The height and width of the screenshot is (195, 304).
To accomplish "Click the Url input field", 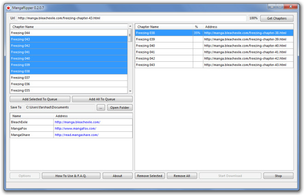I will [132, 18].
